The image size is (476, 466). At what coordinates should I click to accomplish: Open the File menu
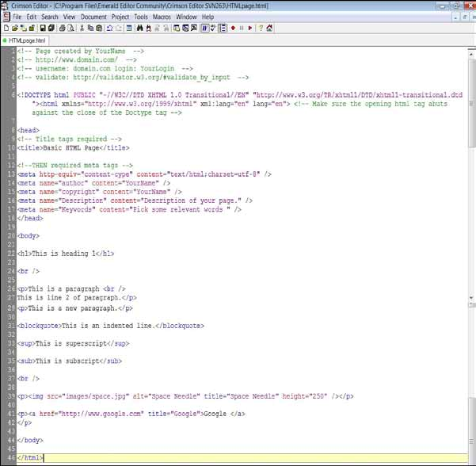coord(17,17)
